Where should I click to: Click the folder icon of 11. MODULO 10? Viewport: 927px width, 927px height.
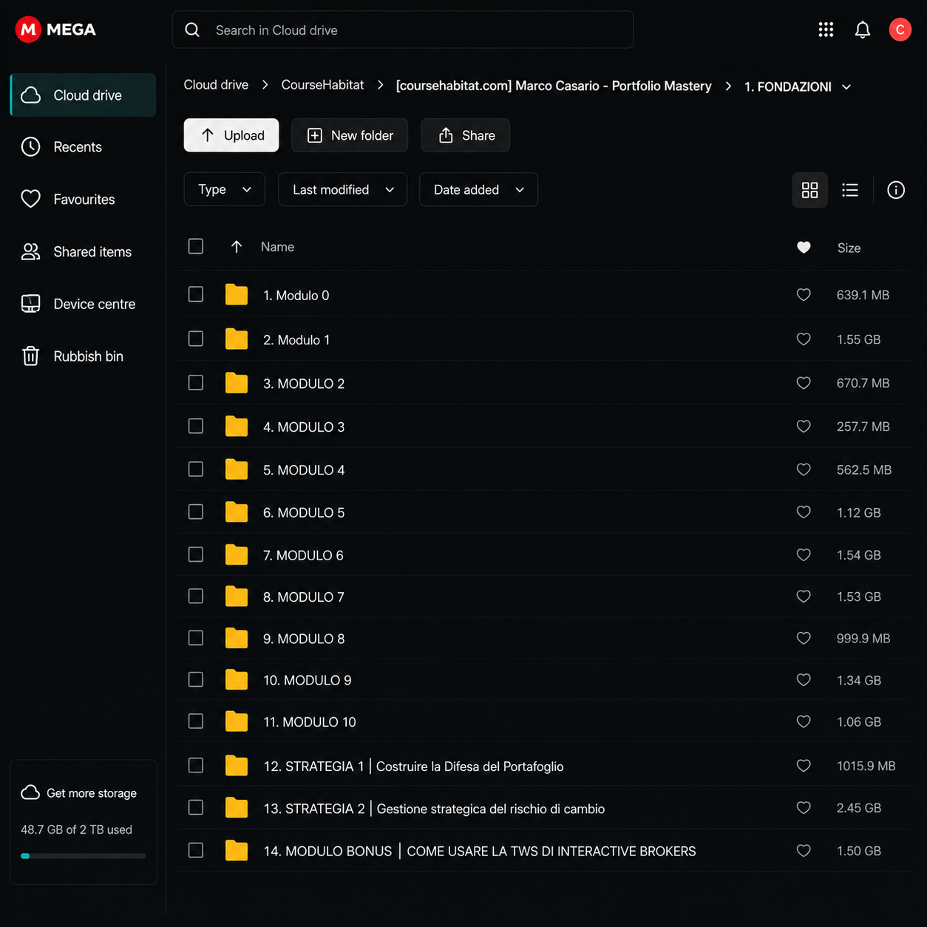237,721
